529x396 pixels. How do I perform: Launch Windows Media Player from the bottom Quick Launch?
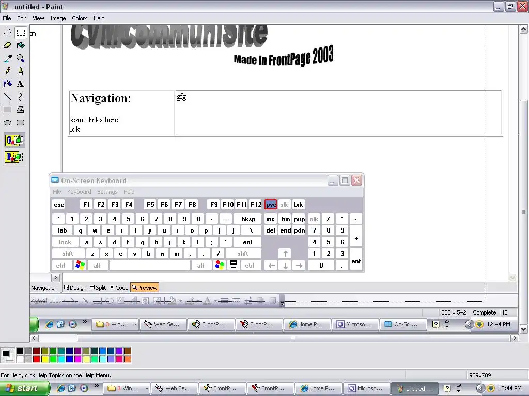pos(84,388)
